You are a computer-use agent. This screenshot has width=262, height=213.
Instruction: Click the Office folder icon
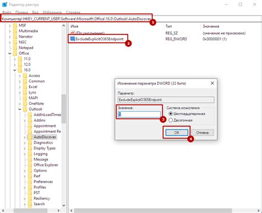(15, 53)
